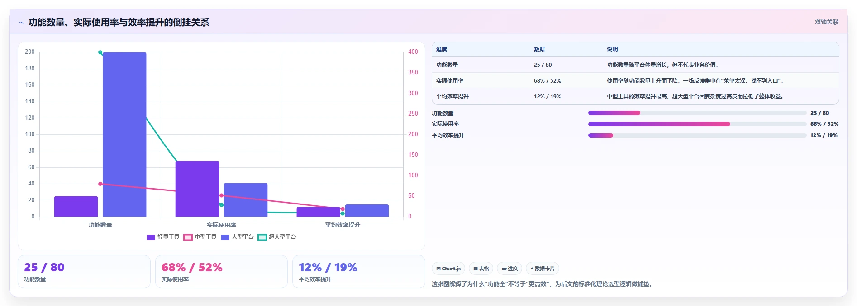This screenshot has width=857, height=306.
Task: Click the teal line point above 实际使用率
Action: click(x=221, y=205)
